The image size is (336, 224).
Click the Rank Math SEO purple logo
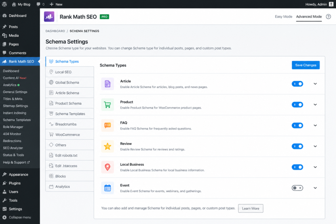[x=49, y=16]
